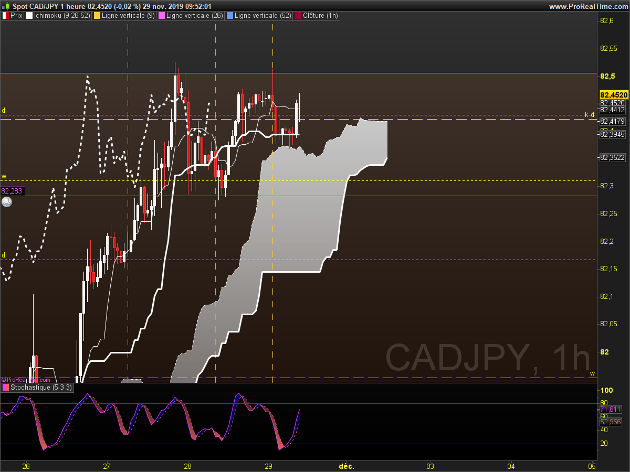
Task: Click the 82 price scale label
Action: pos(604,351)
